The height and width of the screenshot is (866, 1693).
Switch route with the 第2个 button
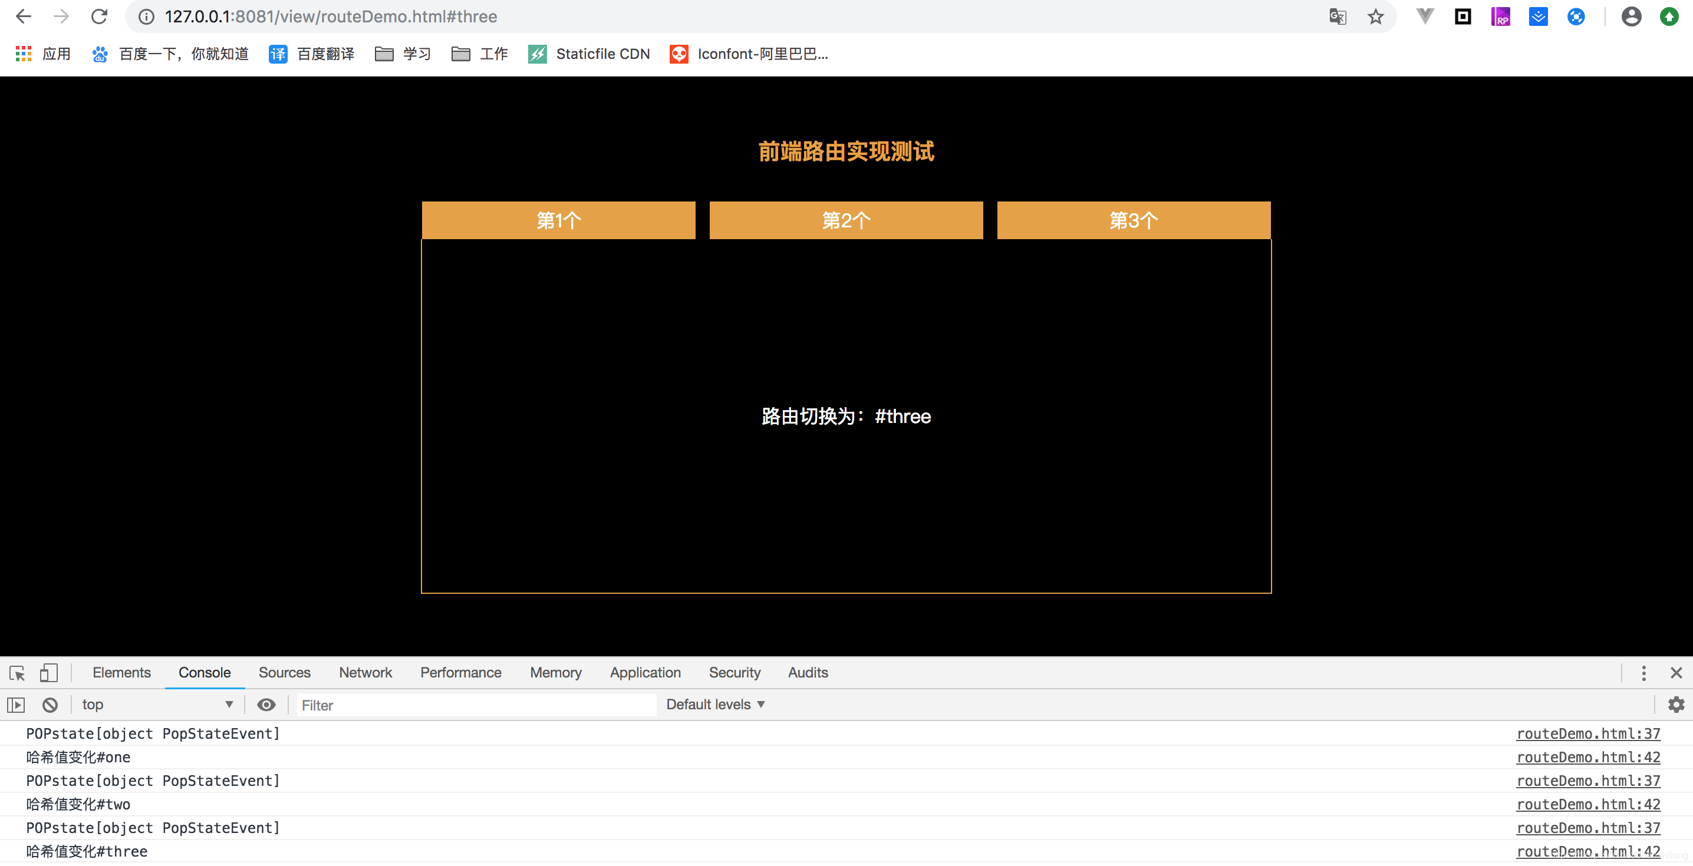[x=846, y=220]
